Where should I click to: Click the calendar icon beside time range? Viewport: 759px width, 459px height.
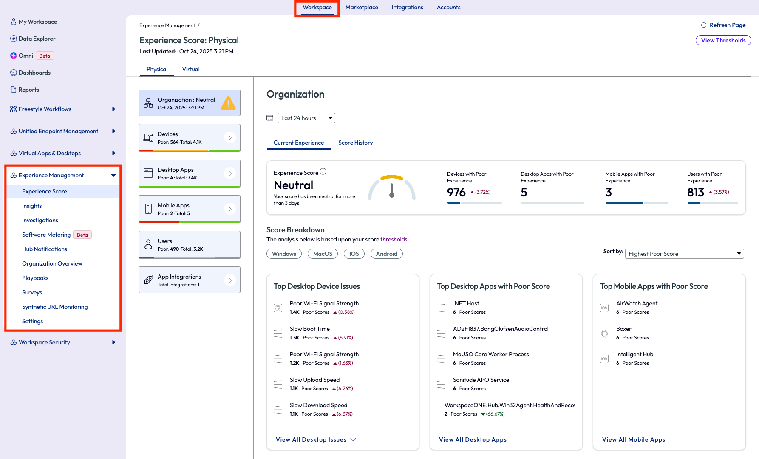270,118
